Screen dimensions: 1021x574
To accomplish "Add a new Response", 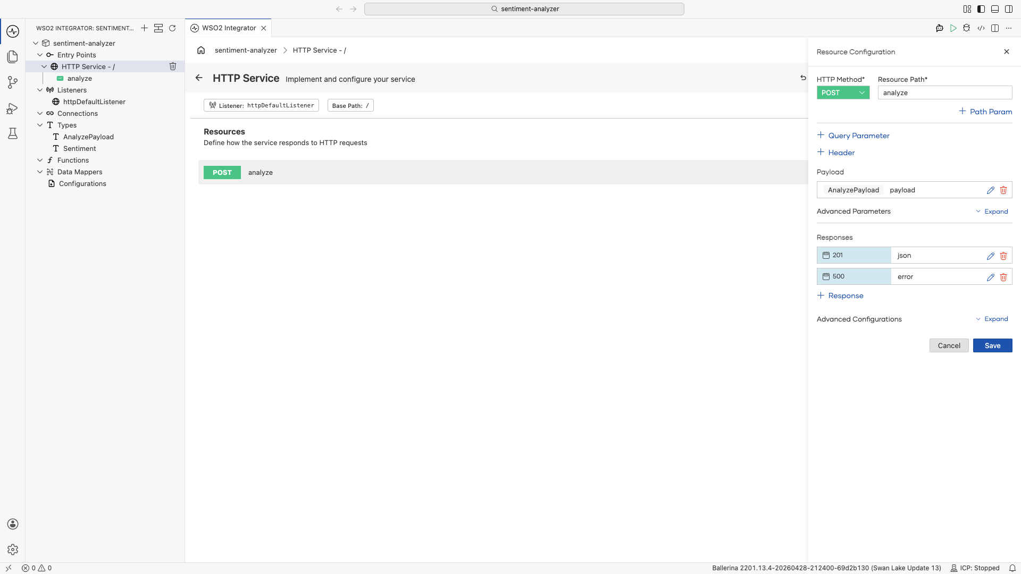I will coord(840,296).
